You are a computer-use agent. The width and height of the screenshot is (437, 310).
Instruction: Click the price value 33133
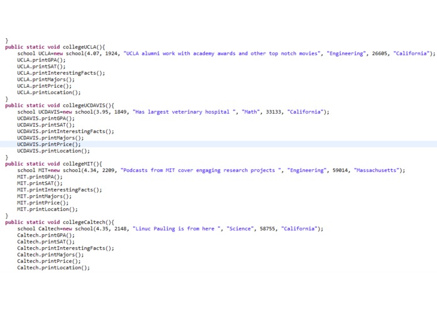(274, 112)
